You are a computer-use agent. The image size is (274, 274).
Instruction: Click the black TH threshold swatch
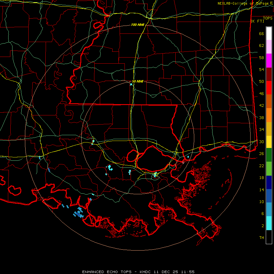click(x=269, y=237)
